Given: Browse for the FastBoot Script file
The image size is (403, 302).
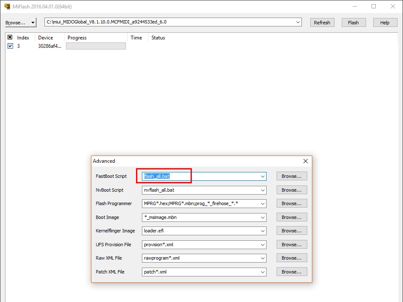Looking at the screenshot, I should (292, 176).
